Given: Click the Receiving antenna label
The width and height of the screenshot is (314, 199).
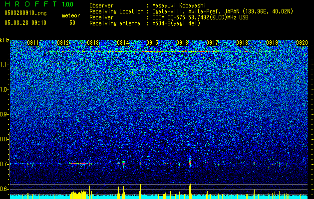Looking at the screenshot, I should click(115, 23).
